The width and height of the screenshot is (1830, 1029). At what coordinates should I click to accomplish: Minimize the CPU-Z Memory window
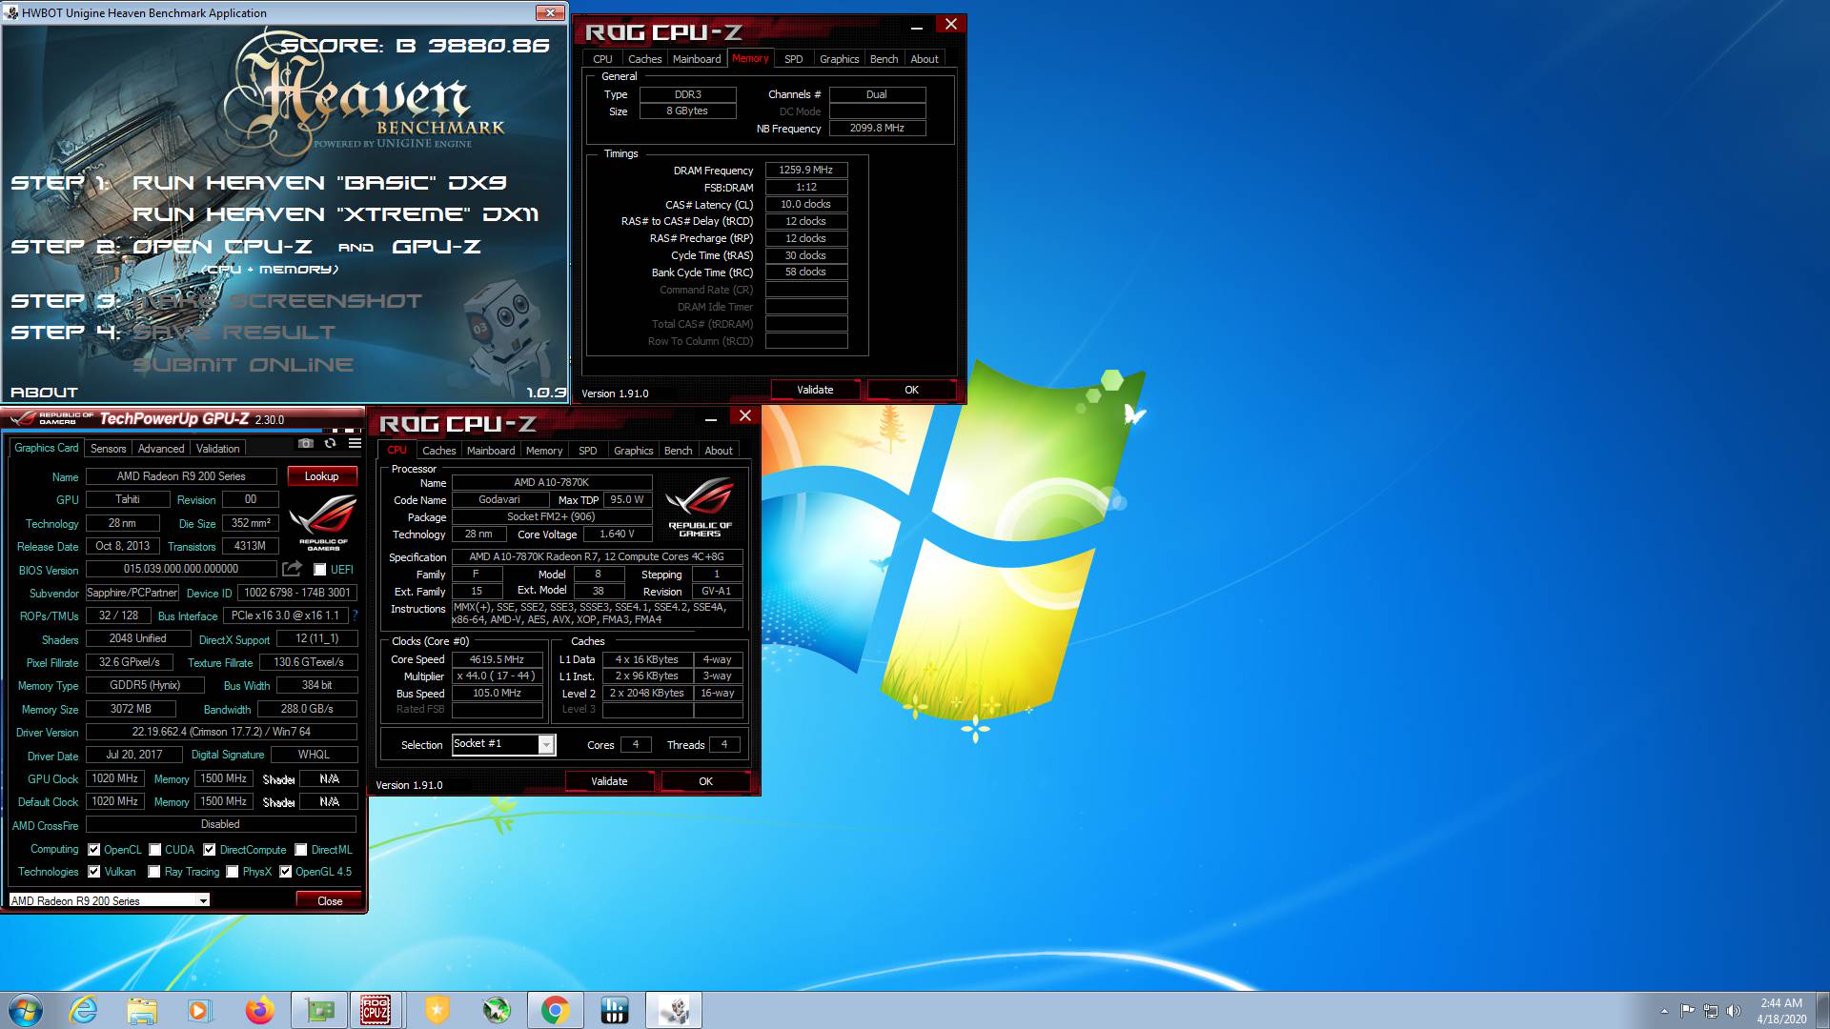916,28
